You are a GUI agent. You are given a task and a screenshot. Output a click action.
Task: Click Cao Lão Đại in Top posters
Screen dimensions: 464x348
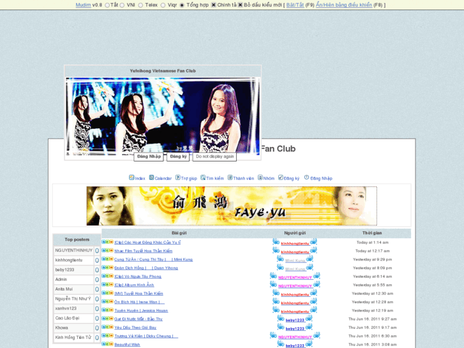[x=67, y=318]
